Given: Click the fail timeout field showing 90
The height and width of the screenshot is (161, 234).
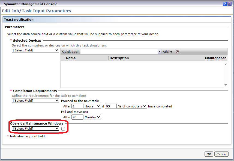Looking at the screenshot, I should (77, 117).
